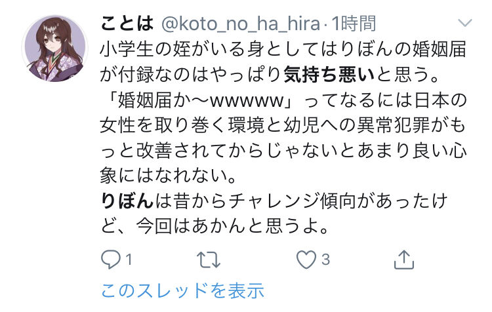The height and width of the screenshot is (312, 492).
Task: Retweet this post using the arrows icon
Action: pyautogui.click(x=209, y=260)
